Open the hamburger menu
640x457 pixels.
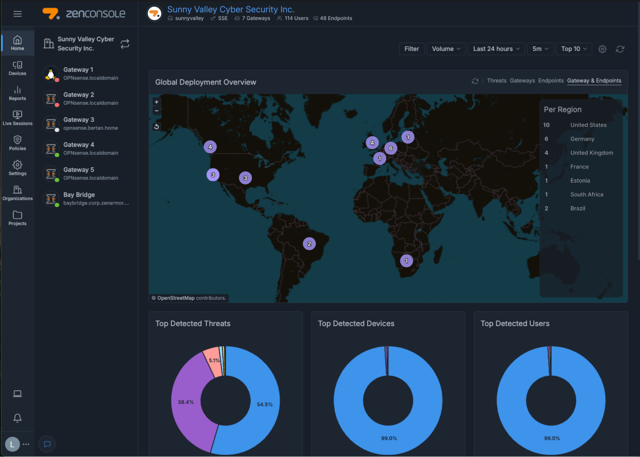[18, 14]
